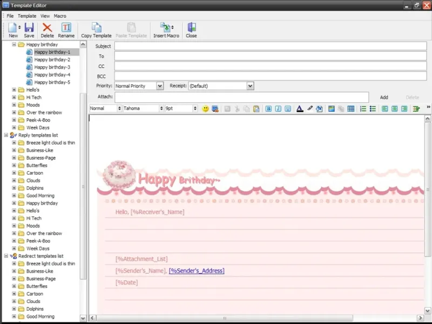The width and height of the screenshot is (432, 324).
Task: Show more format toolbar buttons chevron
Action: point(428,107)
